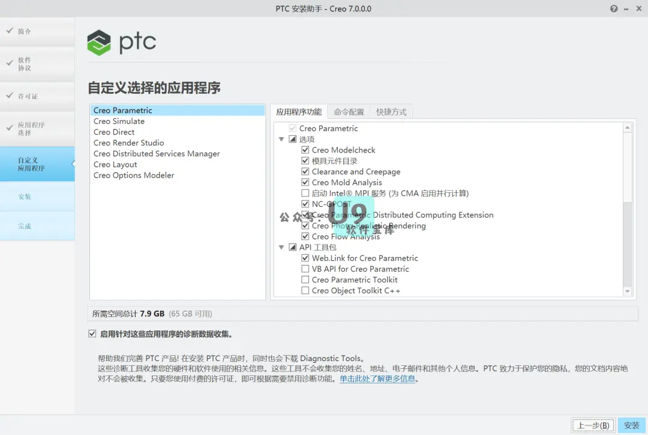The image size is (648, 435).
Task: Open the help question mark icon
Action: point(614,8)
